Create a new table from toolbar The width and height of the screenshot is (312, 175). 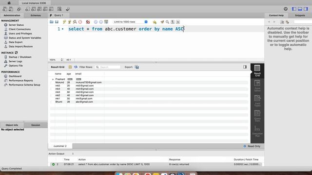pos(34,9)
